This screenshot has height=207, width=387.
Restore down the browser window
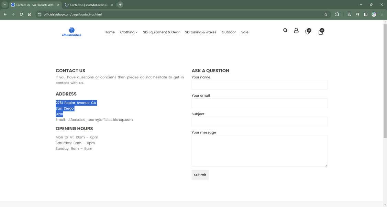[x=371, y=5]
